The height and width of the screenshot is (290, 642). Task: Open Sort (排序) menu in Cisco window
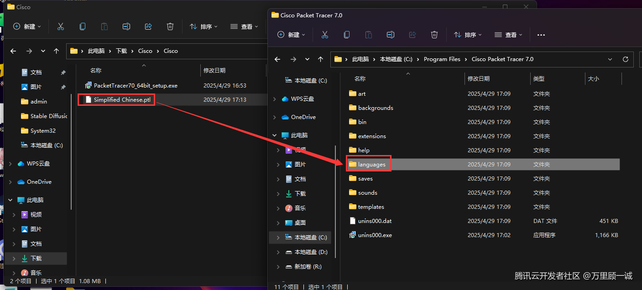pos(204,26)
